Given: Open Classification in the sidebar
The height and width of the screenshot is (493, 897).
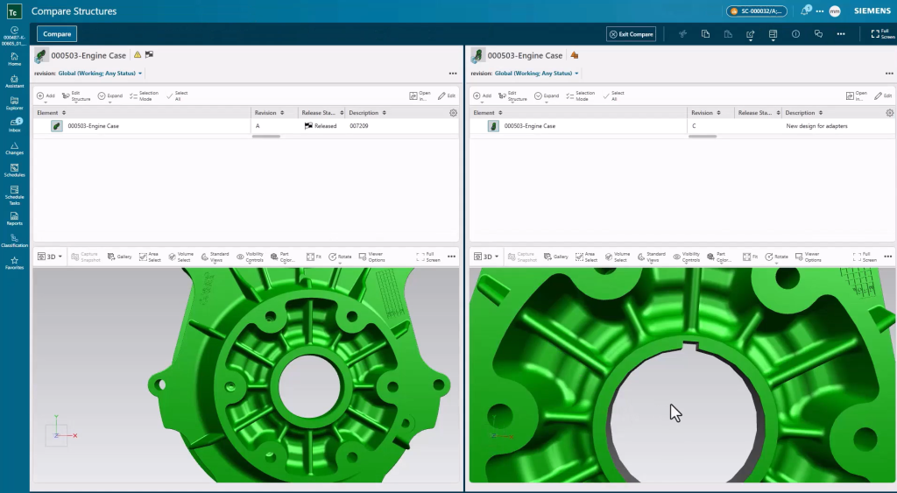Looking at the screenshot, I should (14, 241).
